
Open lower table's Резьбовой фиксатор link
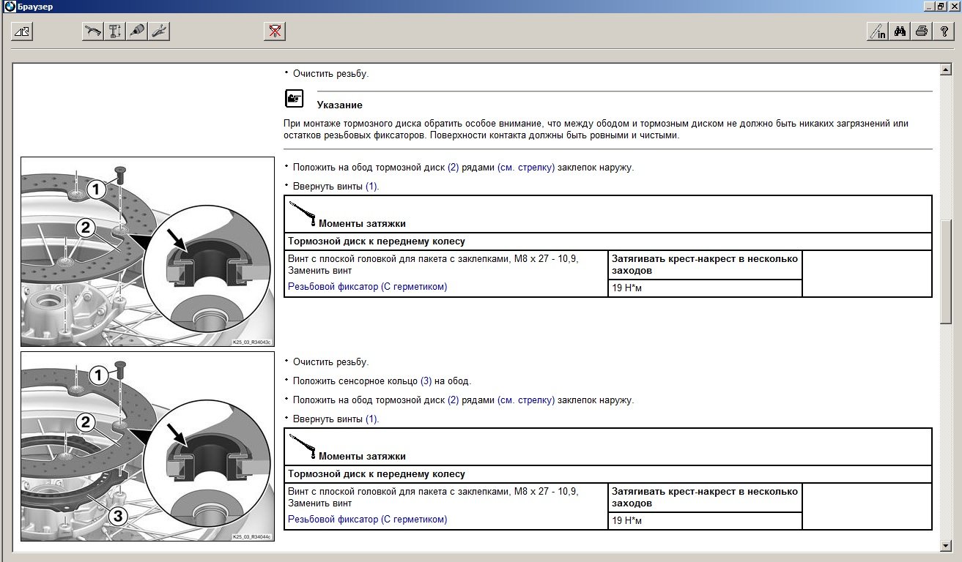(x=367, y=520)
